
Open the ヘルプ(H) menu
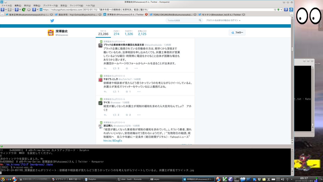tap(90, 5)
